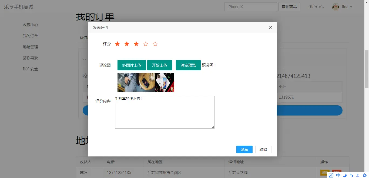Focus the iPhone X search field
Viewport: 369px width, 178px height.
[251, 7]
